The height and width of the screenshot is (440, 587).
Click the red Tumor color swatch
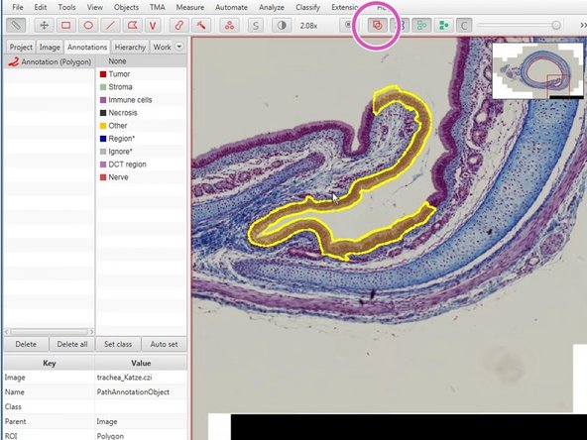pos(103,74)
